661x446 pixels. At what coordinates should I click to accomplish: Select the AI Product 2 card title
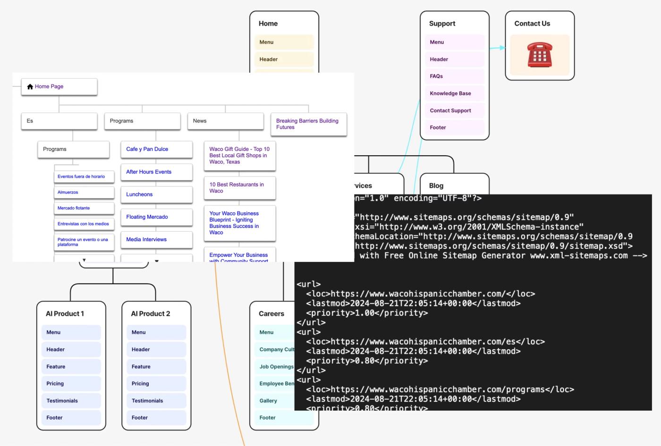(x=151, y=314)
